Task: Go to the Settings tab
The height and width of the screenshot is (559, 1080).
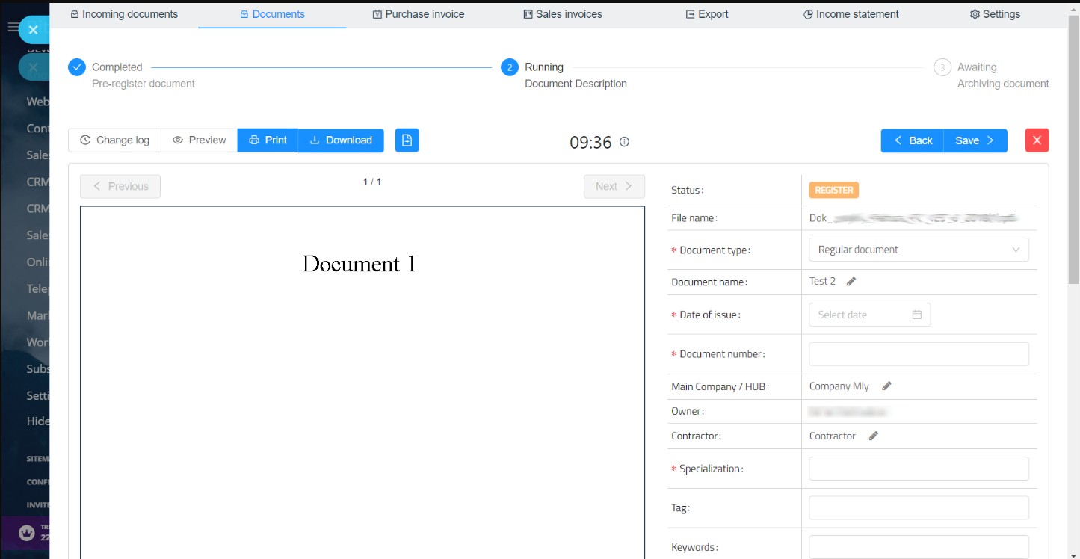Action: 994,14
